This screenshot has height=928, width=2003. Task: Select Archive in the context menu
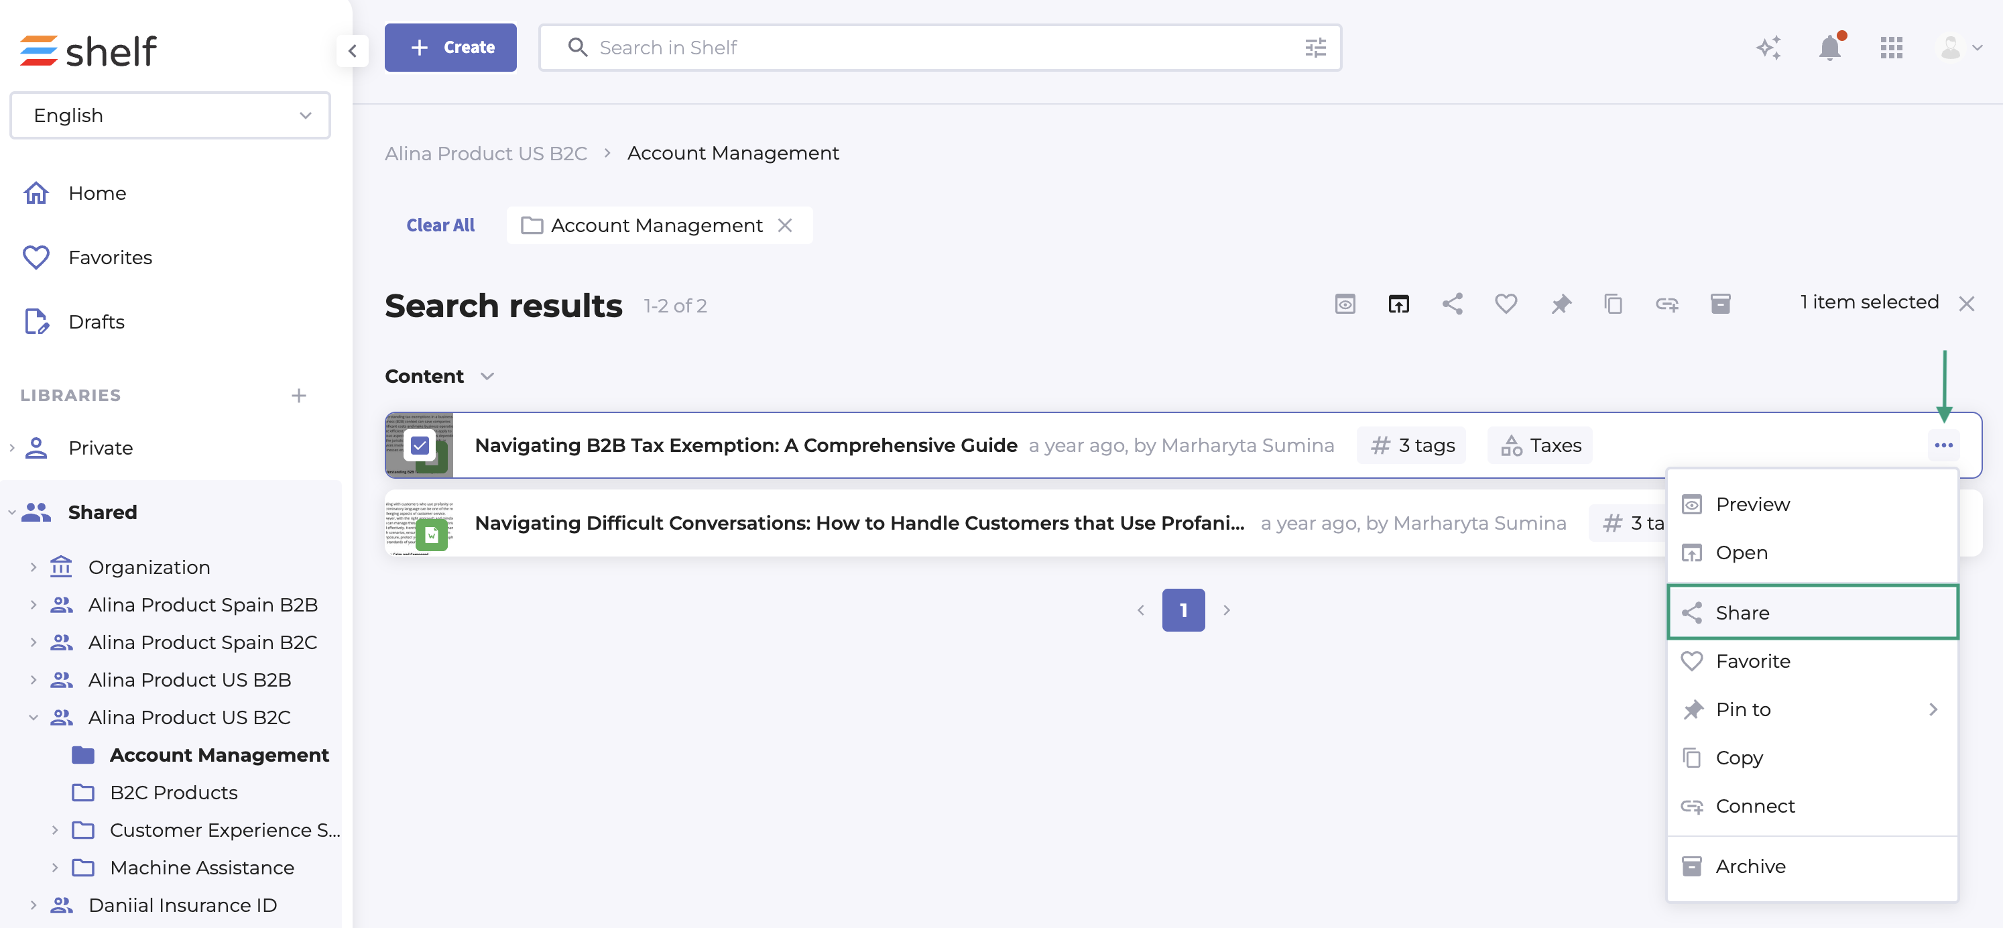(1750, 866)
